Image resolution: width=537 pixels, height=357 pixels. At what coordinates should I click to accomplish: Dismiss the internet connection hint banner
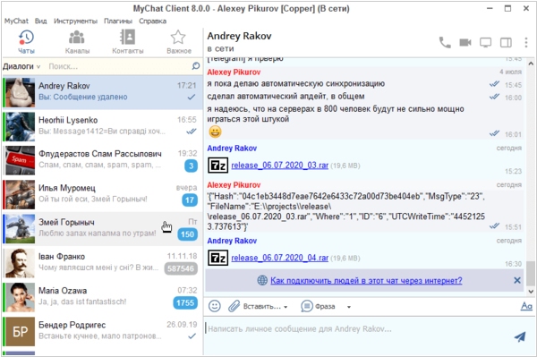click(x=517, y=280)
